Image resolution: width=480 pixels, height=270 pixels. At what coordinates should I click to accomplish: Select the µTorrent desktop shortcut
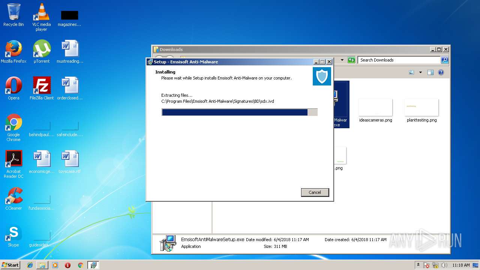pos(42,51)
